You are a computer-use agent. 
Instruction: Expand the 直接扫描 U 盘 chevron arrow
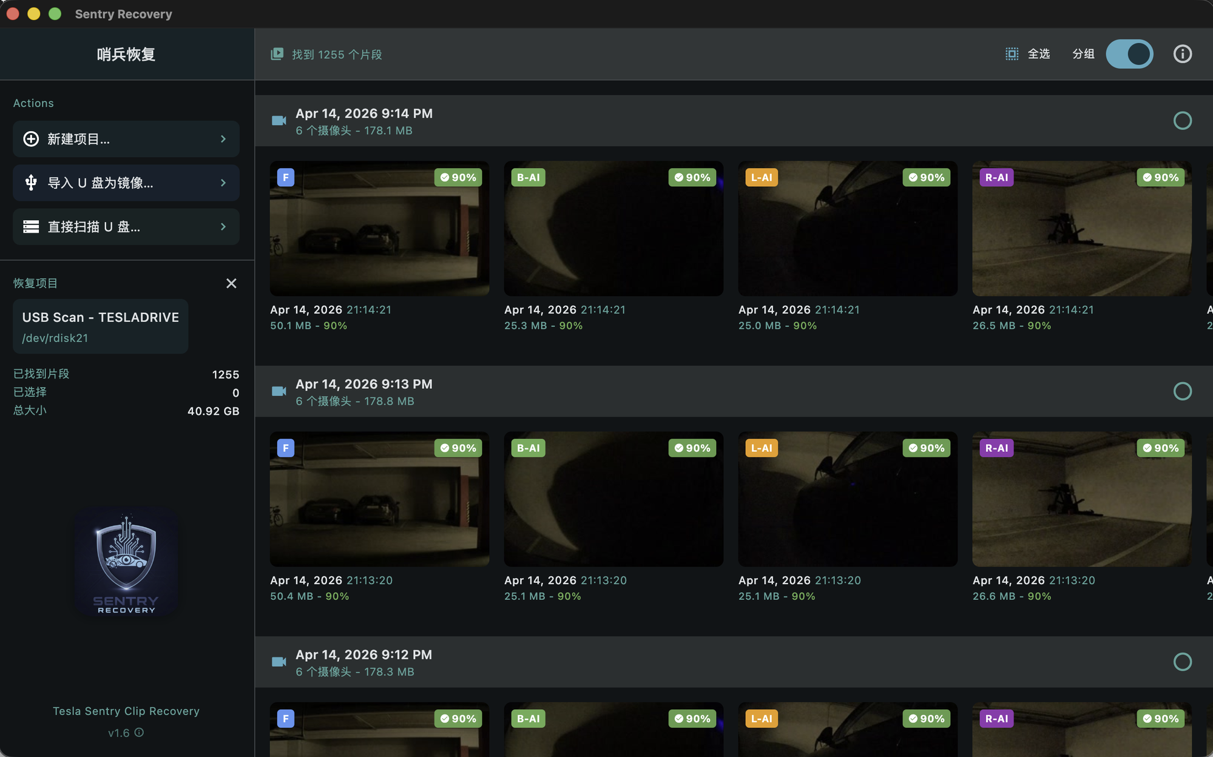click(x=223, y=227)
